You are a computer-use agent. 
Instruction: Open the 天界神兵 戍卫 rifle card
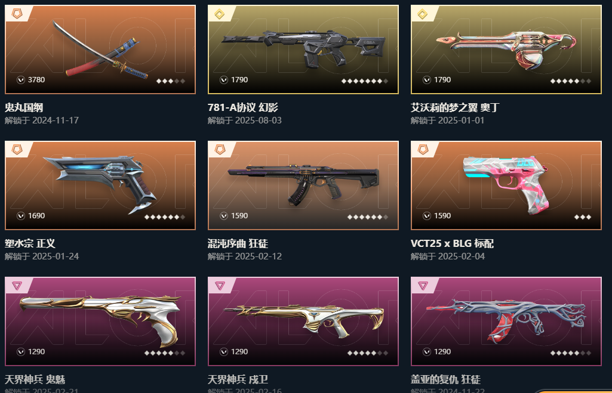(303, 321)
